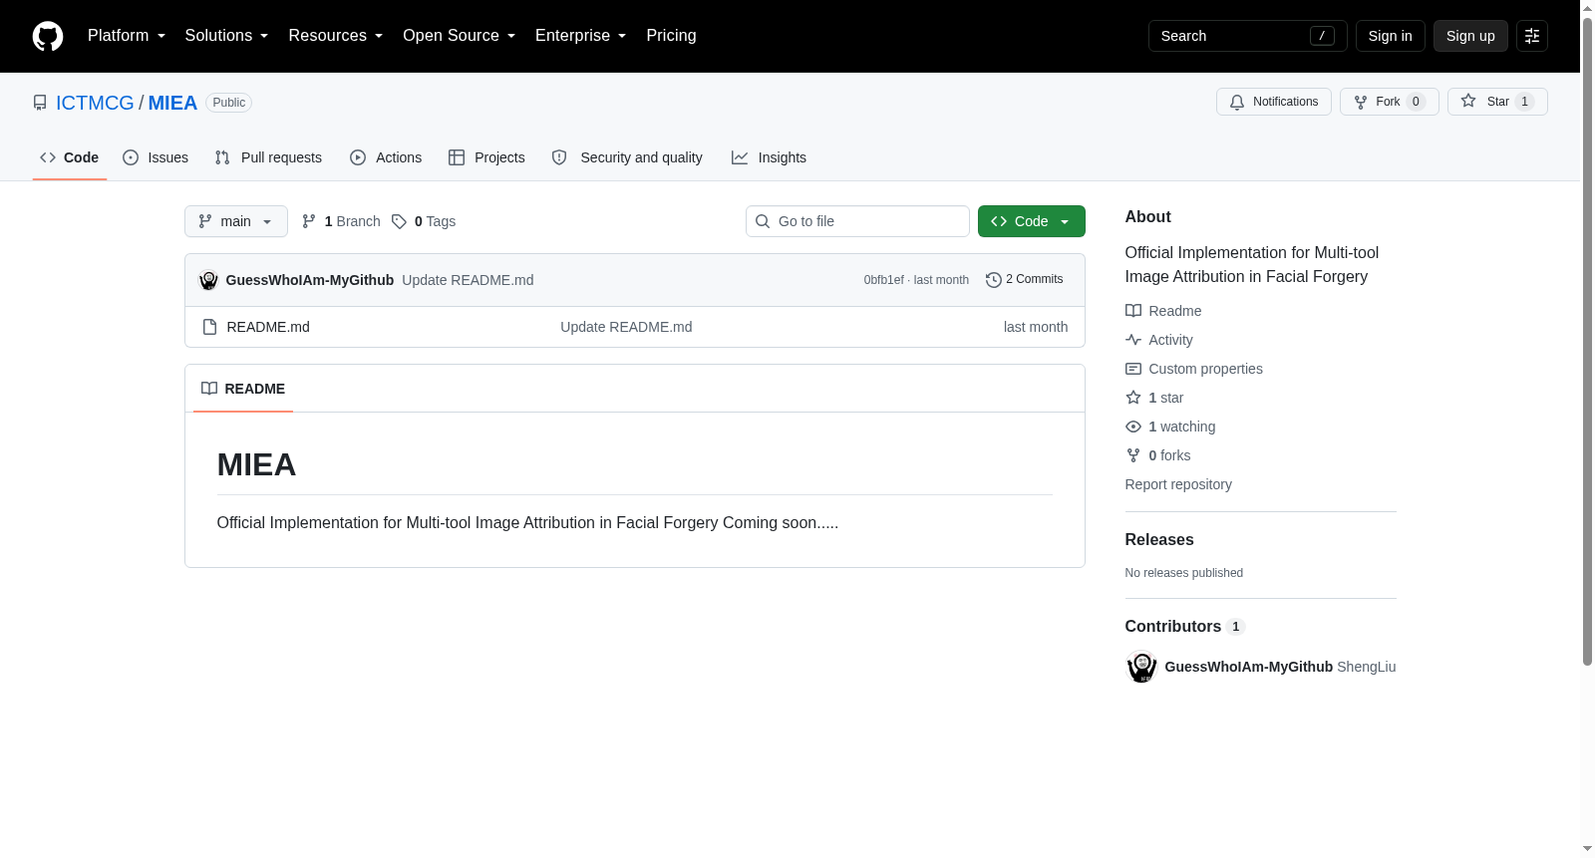This screenshot has height=858, width=1595.
Task: Open the Security and quality tab
Action: [x=627, y=157]
